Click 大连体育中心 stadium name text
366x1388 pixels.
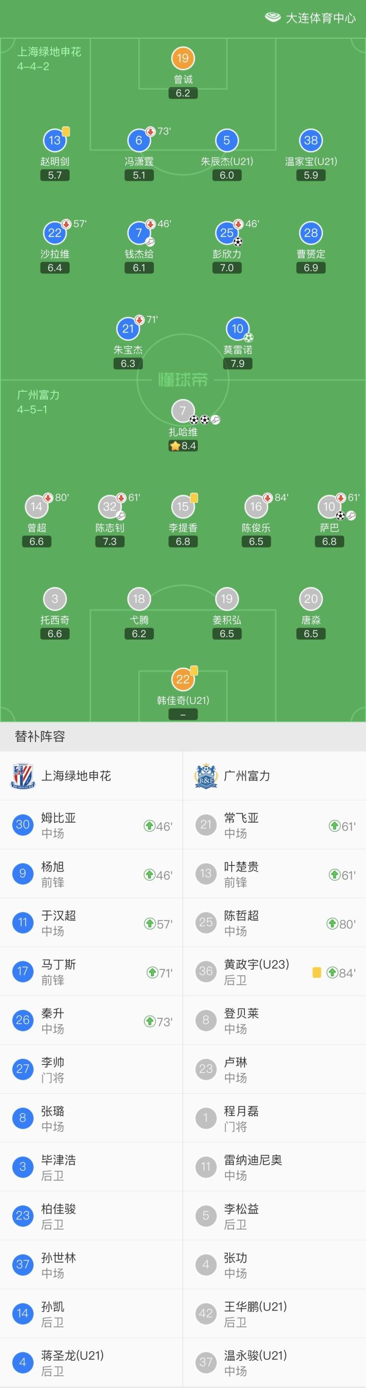(320, 18)
